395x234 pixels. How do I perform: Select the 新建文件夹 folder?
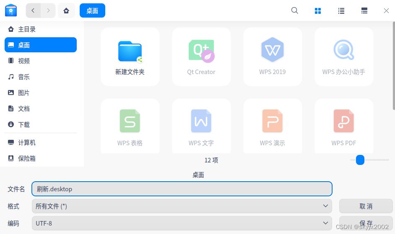130,57
